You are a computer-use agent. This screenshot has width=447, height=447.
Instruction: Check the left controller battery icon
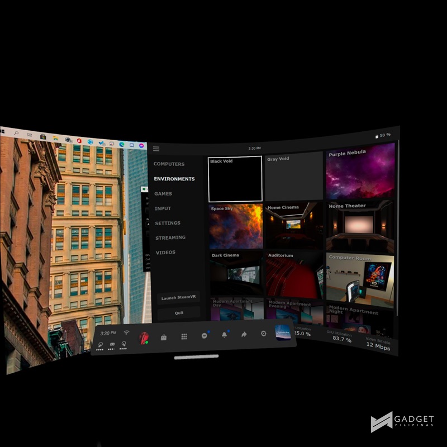tap(101, 346)
